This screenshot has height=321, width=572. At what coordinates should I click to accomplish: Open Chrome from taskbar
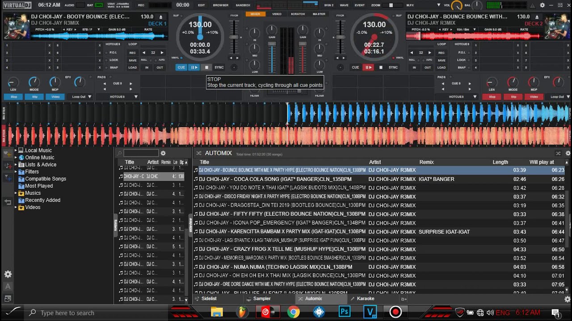294,312
